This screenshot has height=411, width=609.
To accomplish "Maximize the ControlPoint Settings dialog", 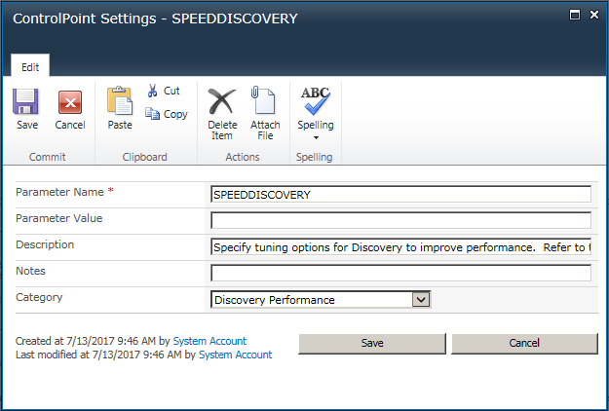I will pos(575,16).
